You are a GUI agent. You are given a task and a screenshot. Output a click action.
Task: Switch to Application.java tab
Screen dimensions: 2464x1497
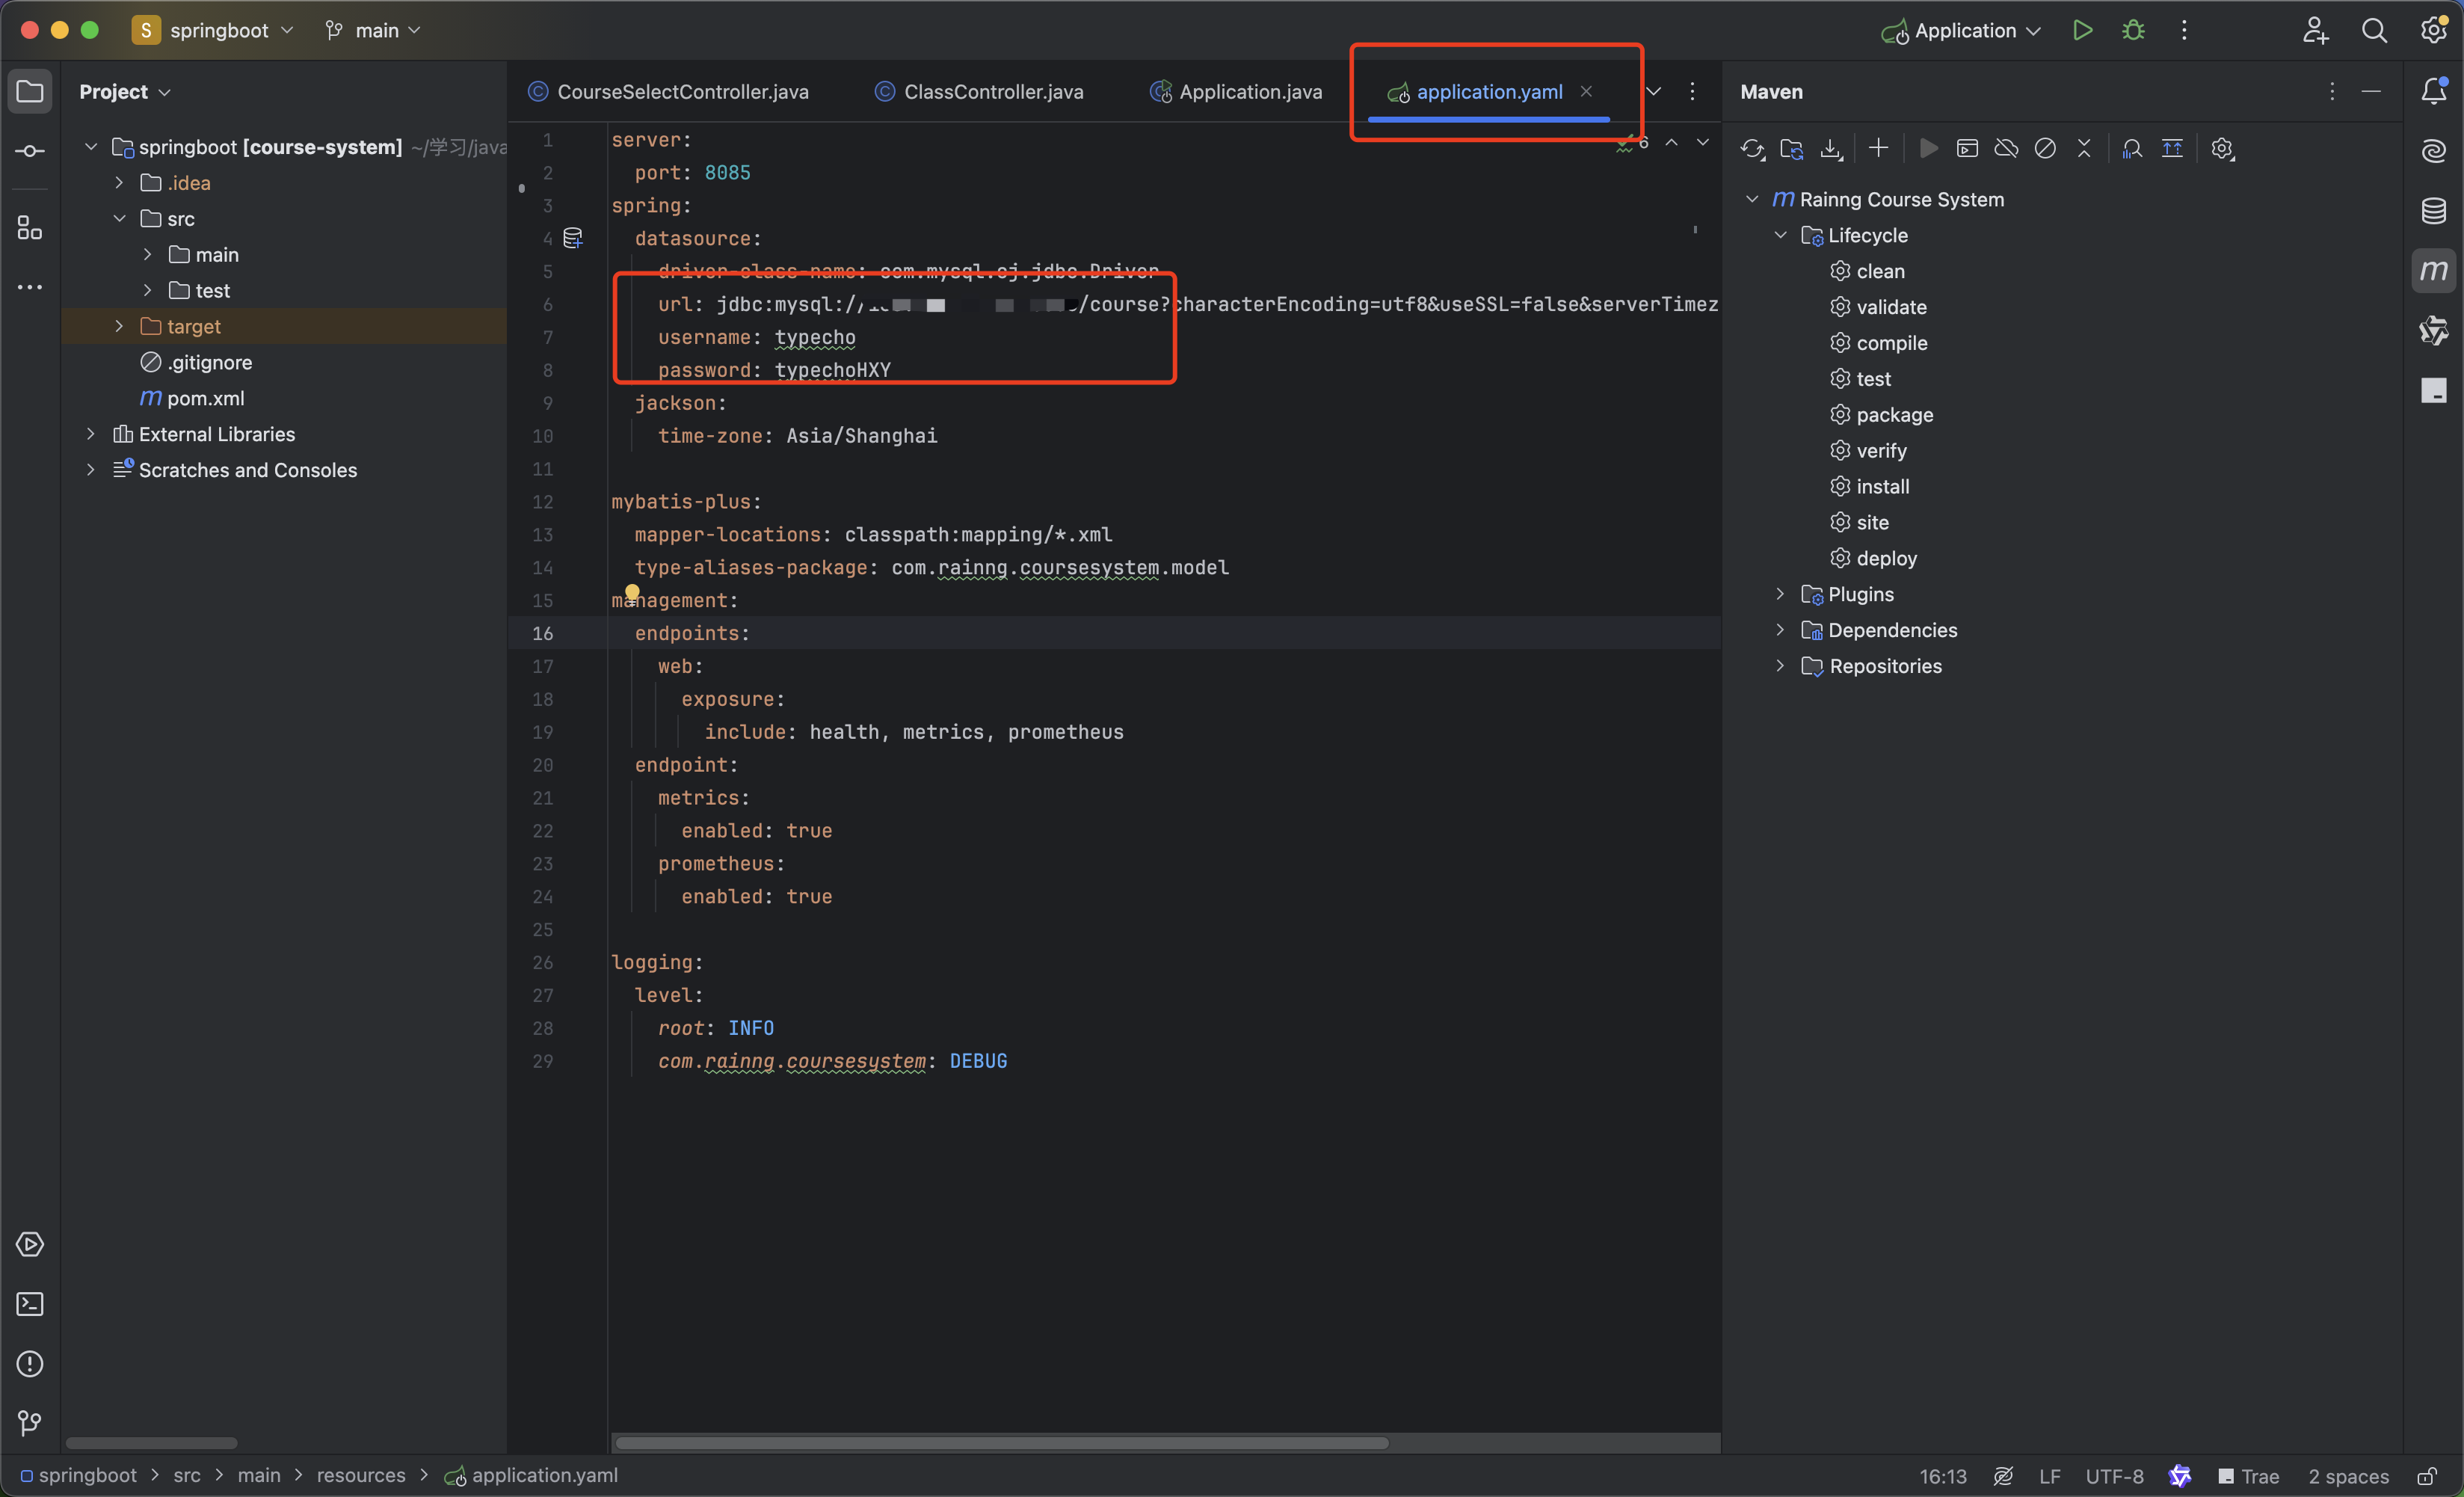coord(1237,91)
